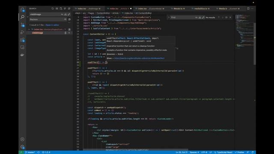Go to previous match in Find widget
This screenshot has height=154, width=274.
click(x=219, y=18)
